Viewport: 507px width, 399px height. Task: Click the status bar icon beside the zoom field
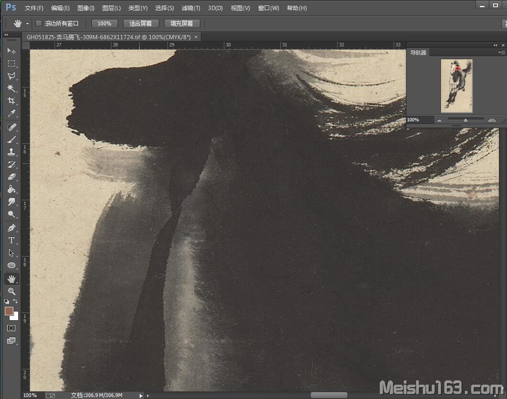tap(50, 396)
